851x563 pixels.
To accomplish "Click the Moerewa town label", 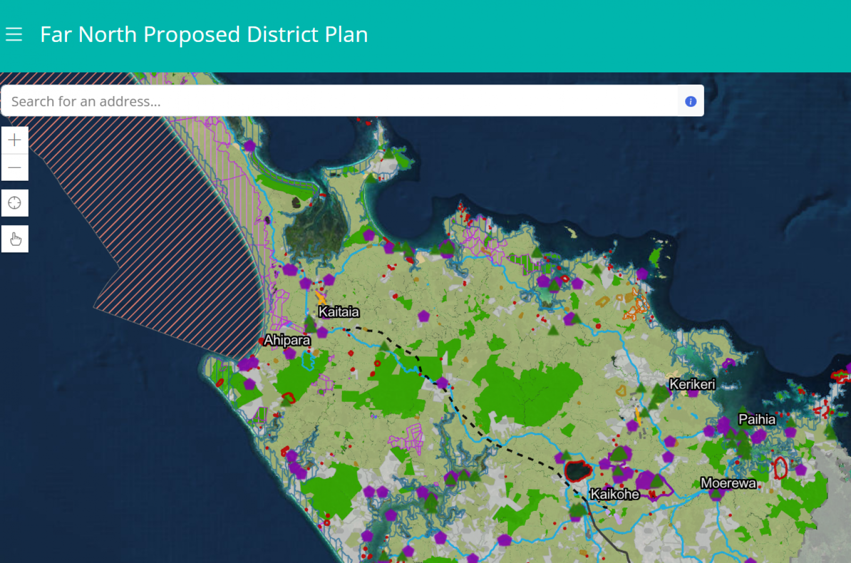I will coord(728,483).
